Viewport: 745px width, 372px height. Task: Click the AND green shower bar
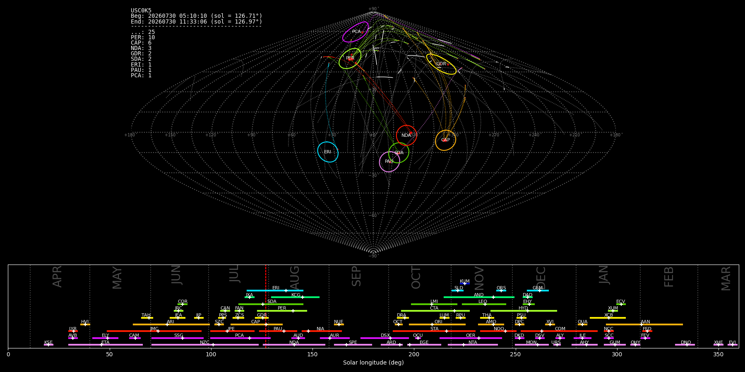click(479, 297)
